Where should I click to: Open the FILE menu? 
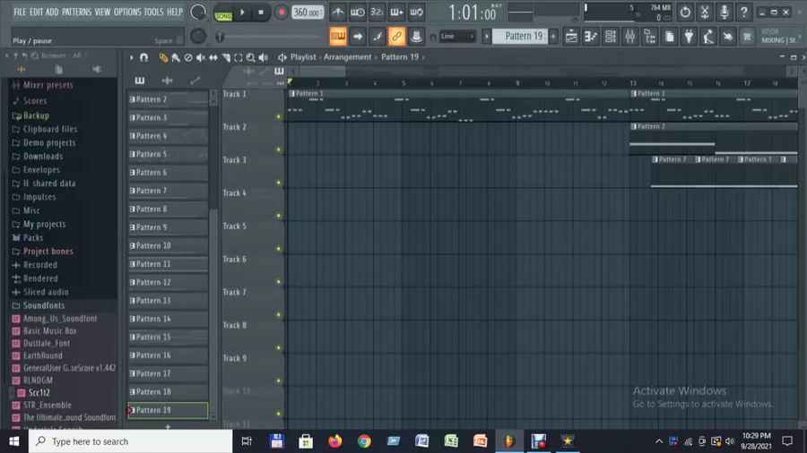pos(20,12)
